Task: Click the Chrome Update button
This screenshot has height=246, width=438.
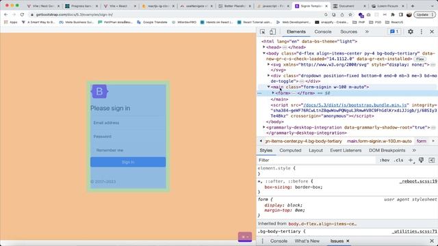Action: pos(424,14)
